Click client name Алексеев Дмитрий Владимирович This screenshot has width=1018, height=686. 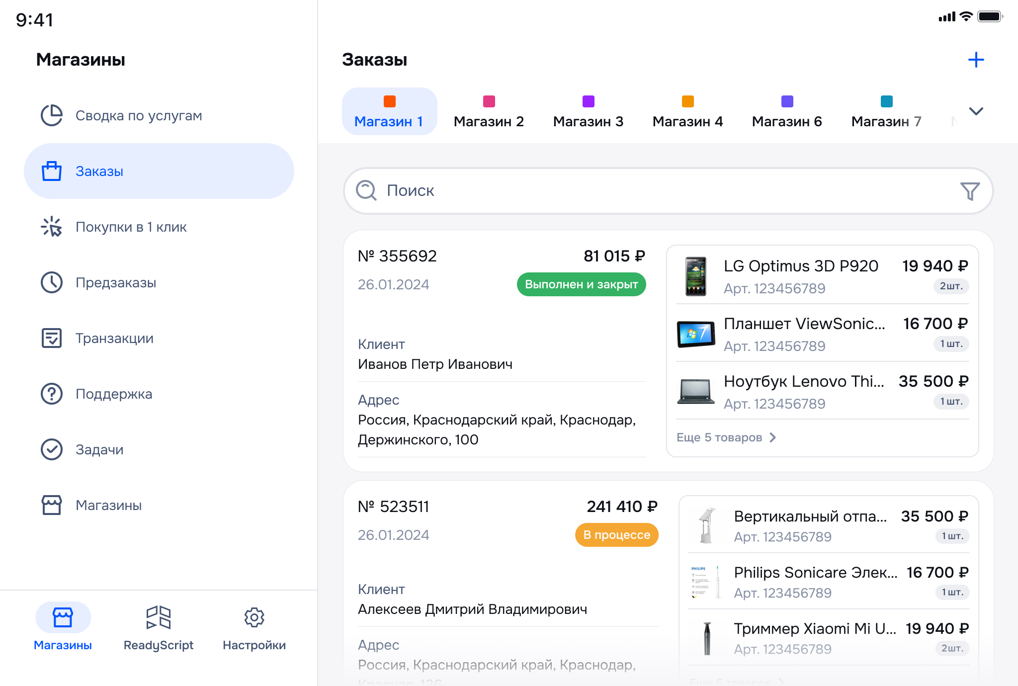coord(473,609)
